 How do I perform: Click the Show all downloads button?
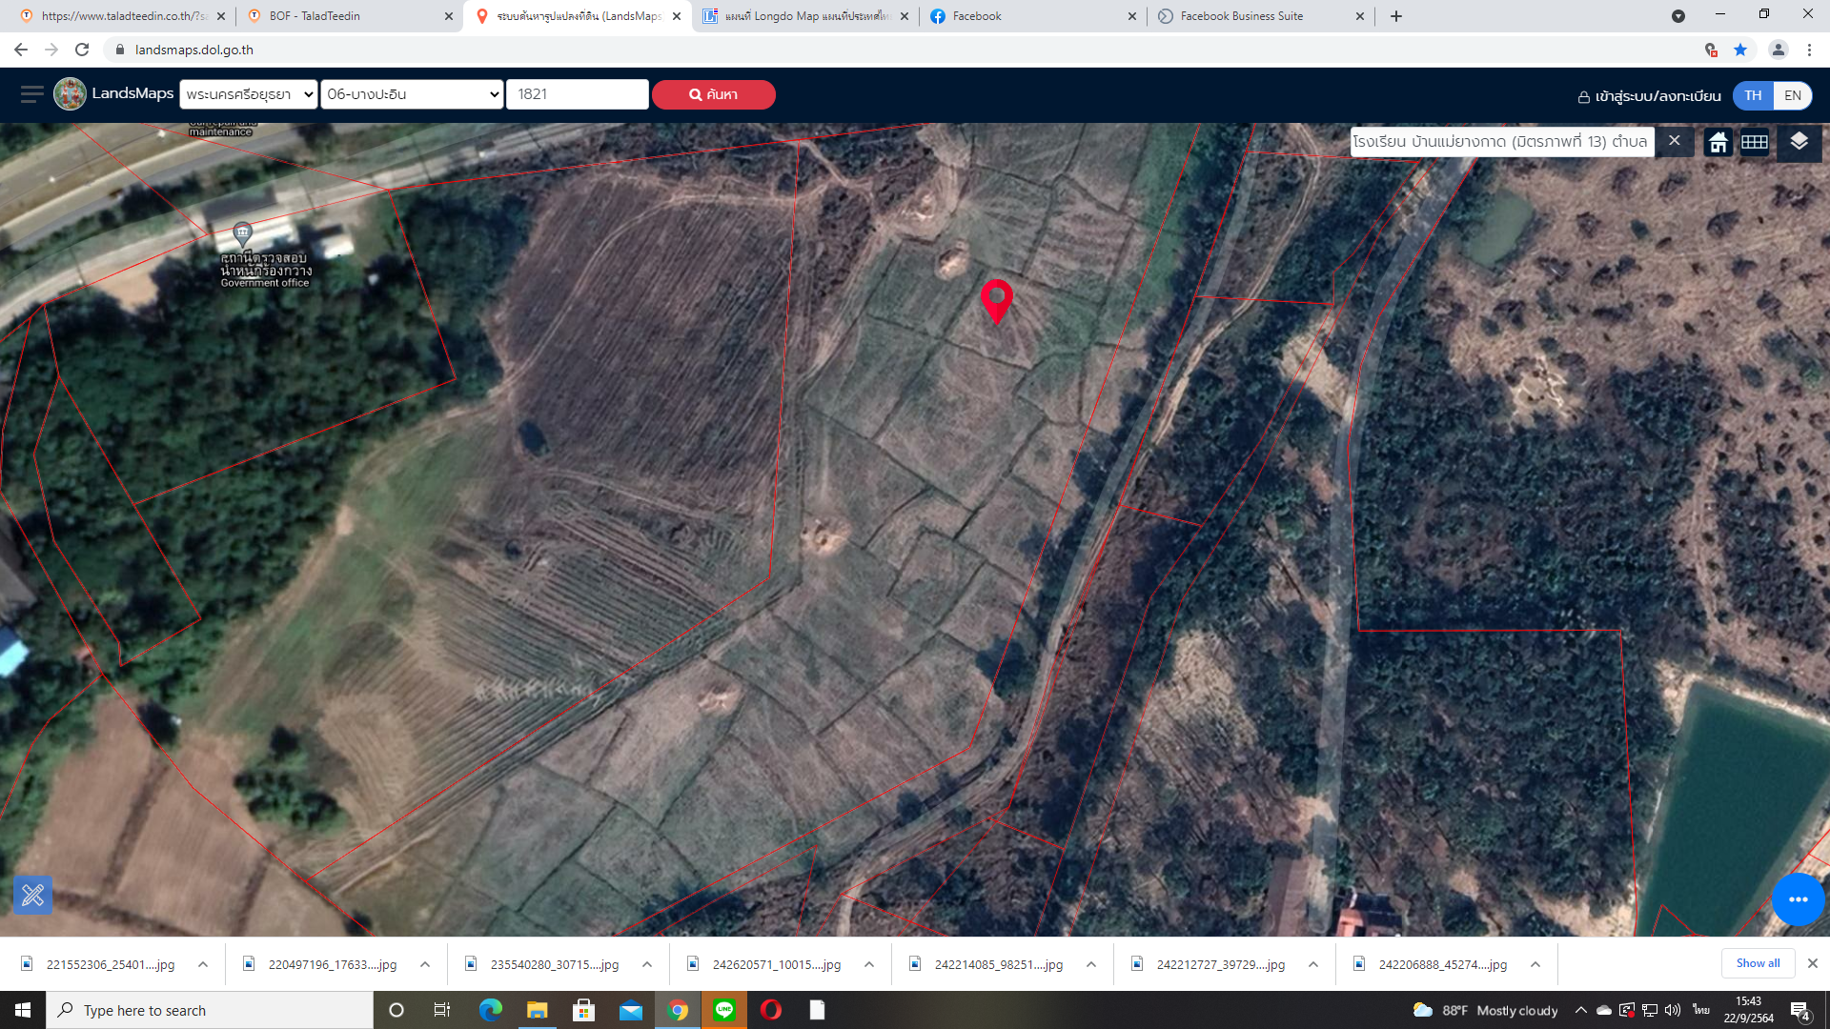point(1758,963)
